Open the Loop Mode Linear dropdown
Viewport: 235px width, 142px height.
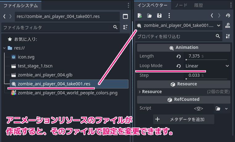click(x=207, y=66)
